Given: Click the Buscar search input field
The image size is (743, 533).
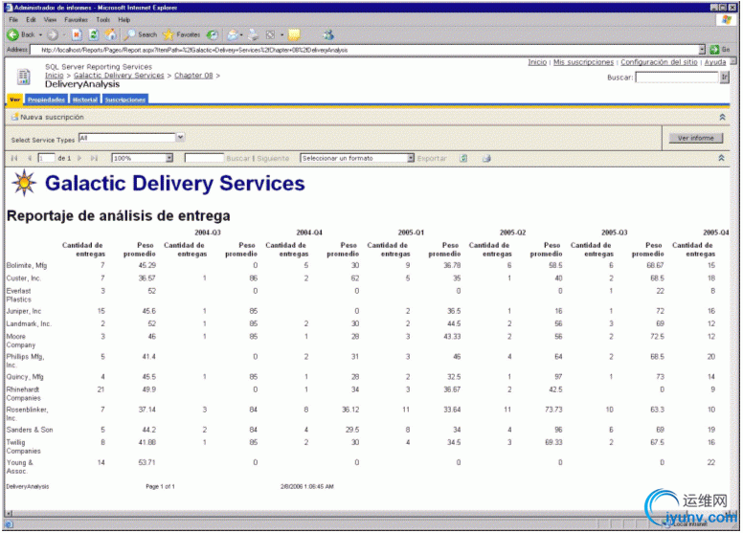Looking at the screenshot, I should tap(677, 78).
